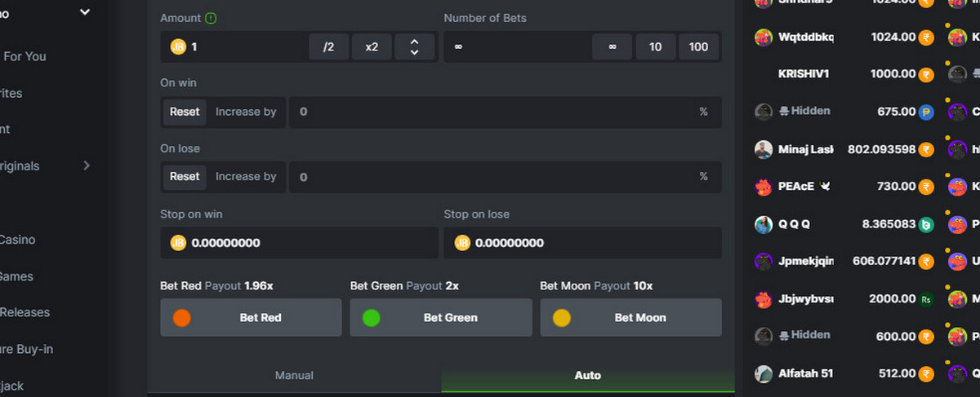Switch to the Manual tab
This screenshot has width=980, height=397.
(x=294, y=376)
